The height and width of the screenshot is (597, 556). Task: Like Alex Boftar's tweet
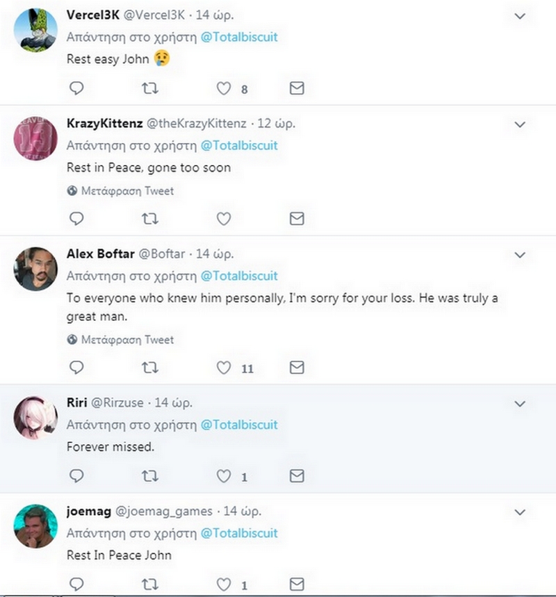point(223,368)
